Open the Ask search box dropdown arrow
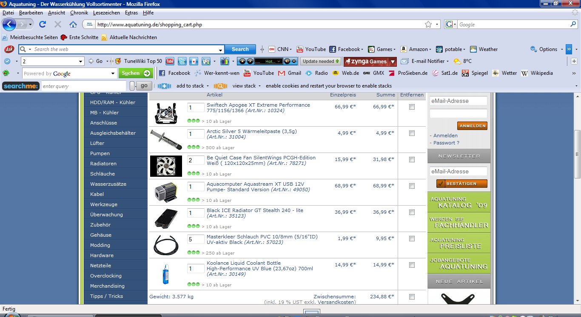Screen dimensions: 581x317 (220, 50)
